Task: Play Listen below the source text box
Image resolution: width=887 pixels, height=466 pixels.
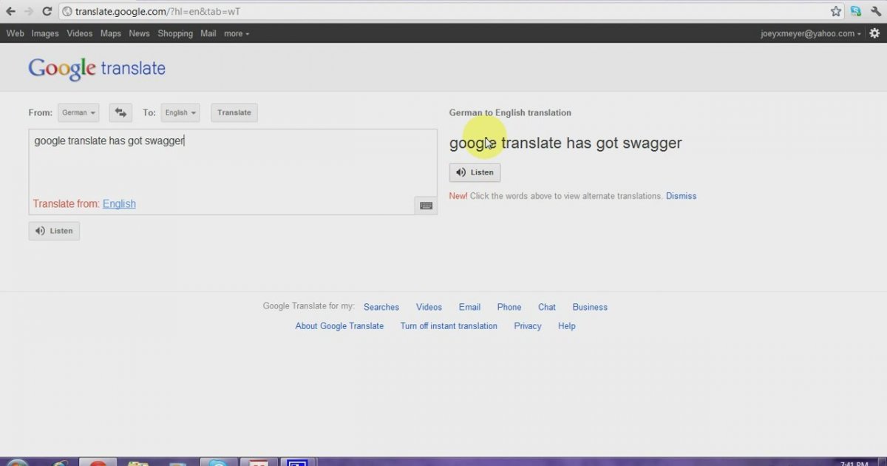Action: pos(54,231)
